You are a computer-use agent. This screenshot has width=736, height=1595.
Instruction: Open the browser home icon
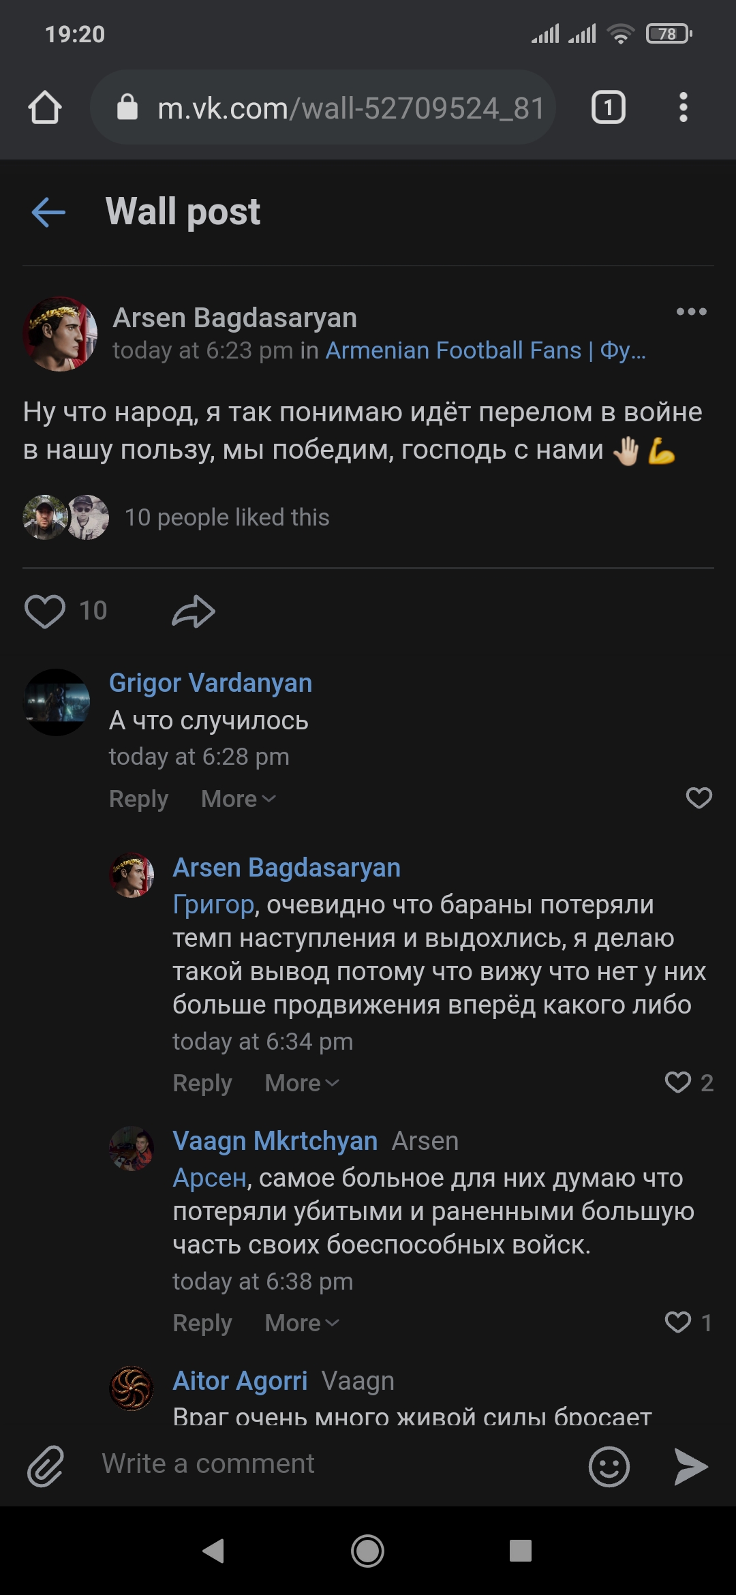tap(45, 108)
